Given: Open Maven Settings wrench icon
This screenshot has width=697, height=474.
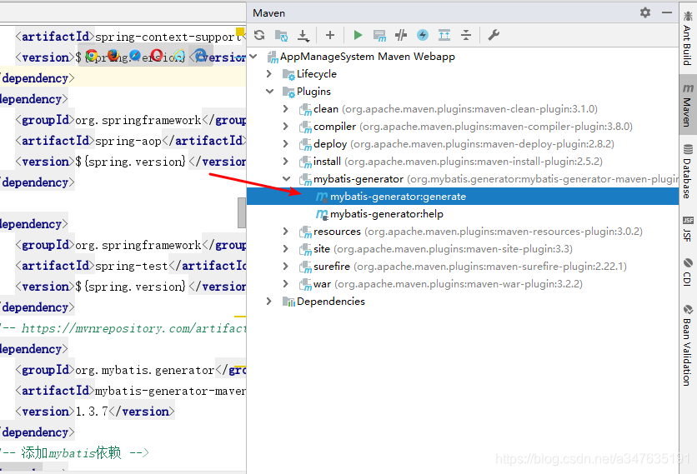Looking at the screenshot, I should [x=494, y=35].
